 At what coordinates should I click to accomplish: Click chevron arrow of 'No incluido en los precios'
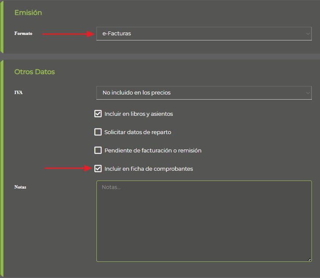click(x=308, y=93)
